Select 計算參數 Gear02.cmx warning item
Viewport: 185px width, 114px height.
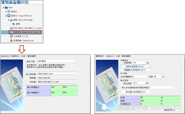click(x=22, y=40)
